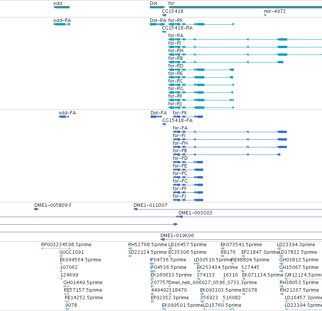The height and width of the screenshot is (311, 322).
Task: Select the GH01449.5prime EST label
Action: [83, 283]
